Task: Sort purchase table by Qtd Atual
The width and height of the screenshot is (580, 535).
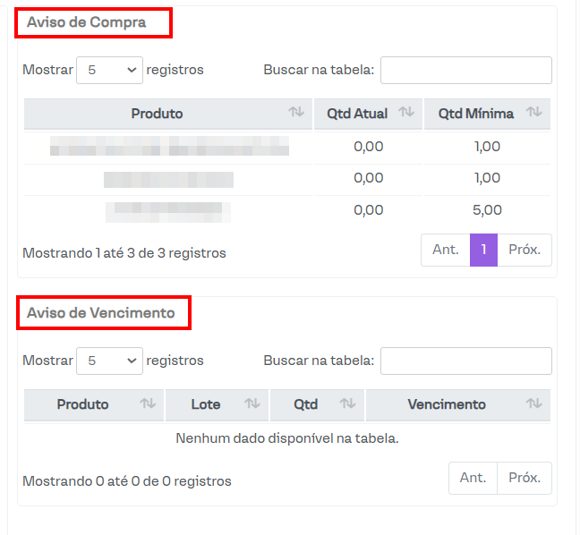Action: (367, 114)
